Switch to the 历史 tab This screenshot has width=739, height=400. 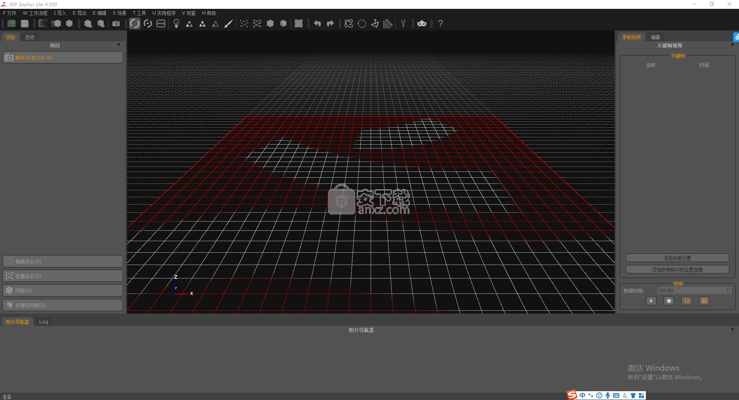coord(30,37)
